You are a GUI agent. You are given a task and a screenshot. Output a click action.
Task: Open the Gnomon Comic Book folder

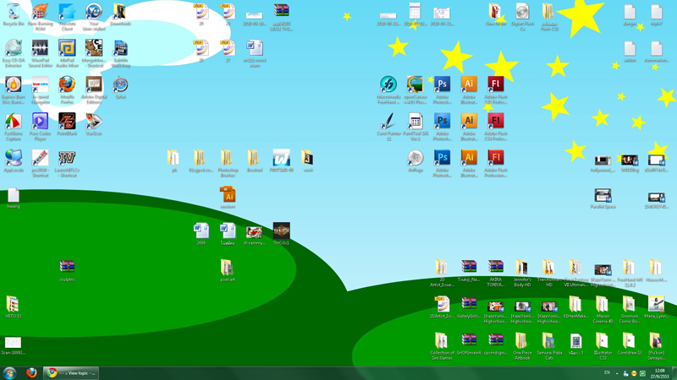630,309
